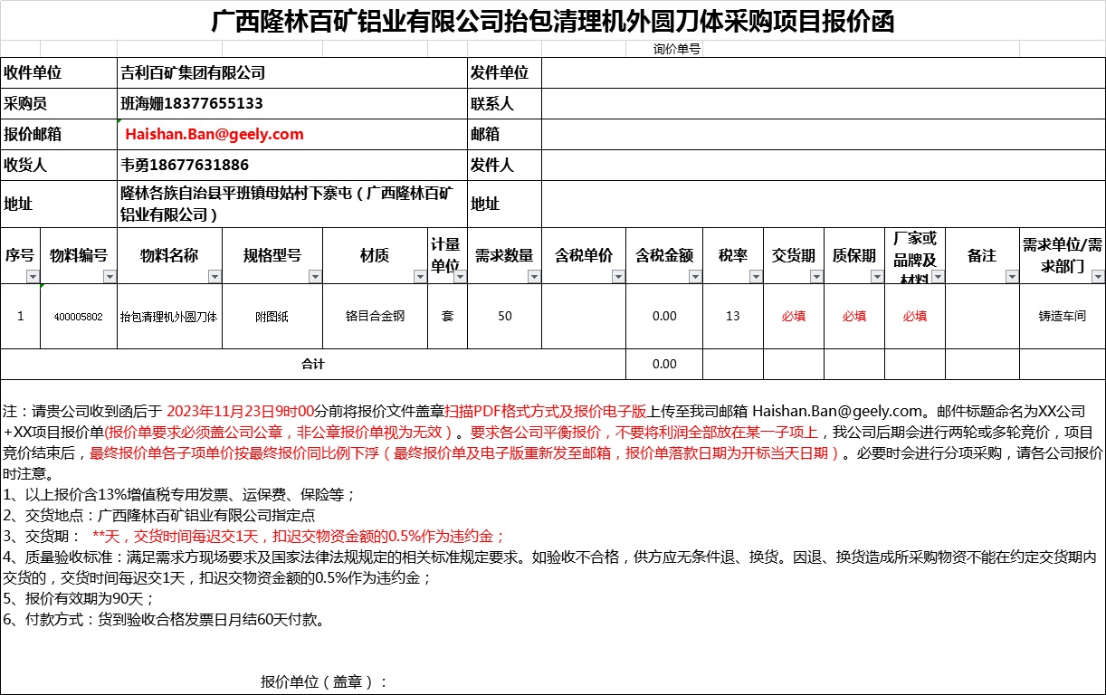The height and width of the screenshot is (695, 1106).
Task: Click note line 6 付款方式
Action: coord(164,619)
